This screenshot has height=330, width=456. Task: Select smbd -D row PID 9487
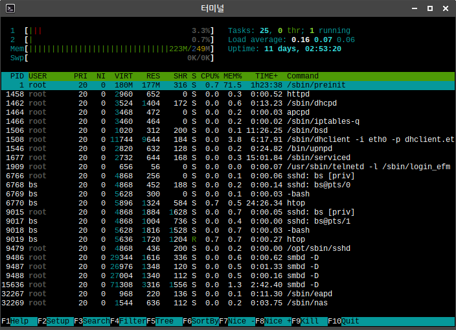[228, 266]
